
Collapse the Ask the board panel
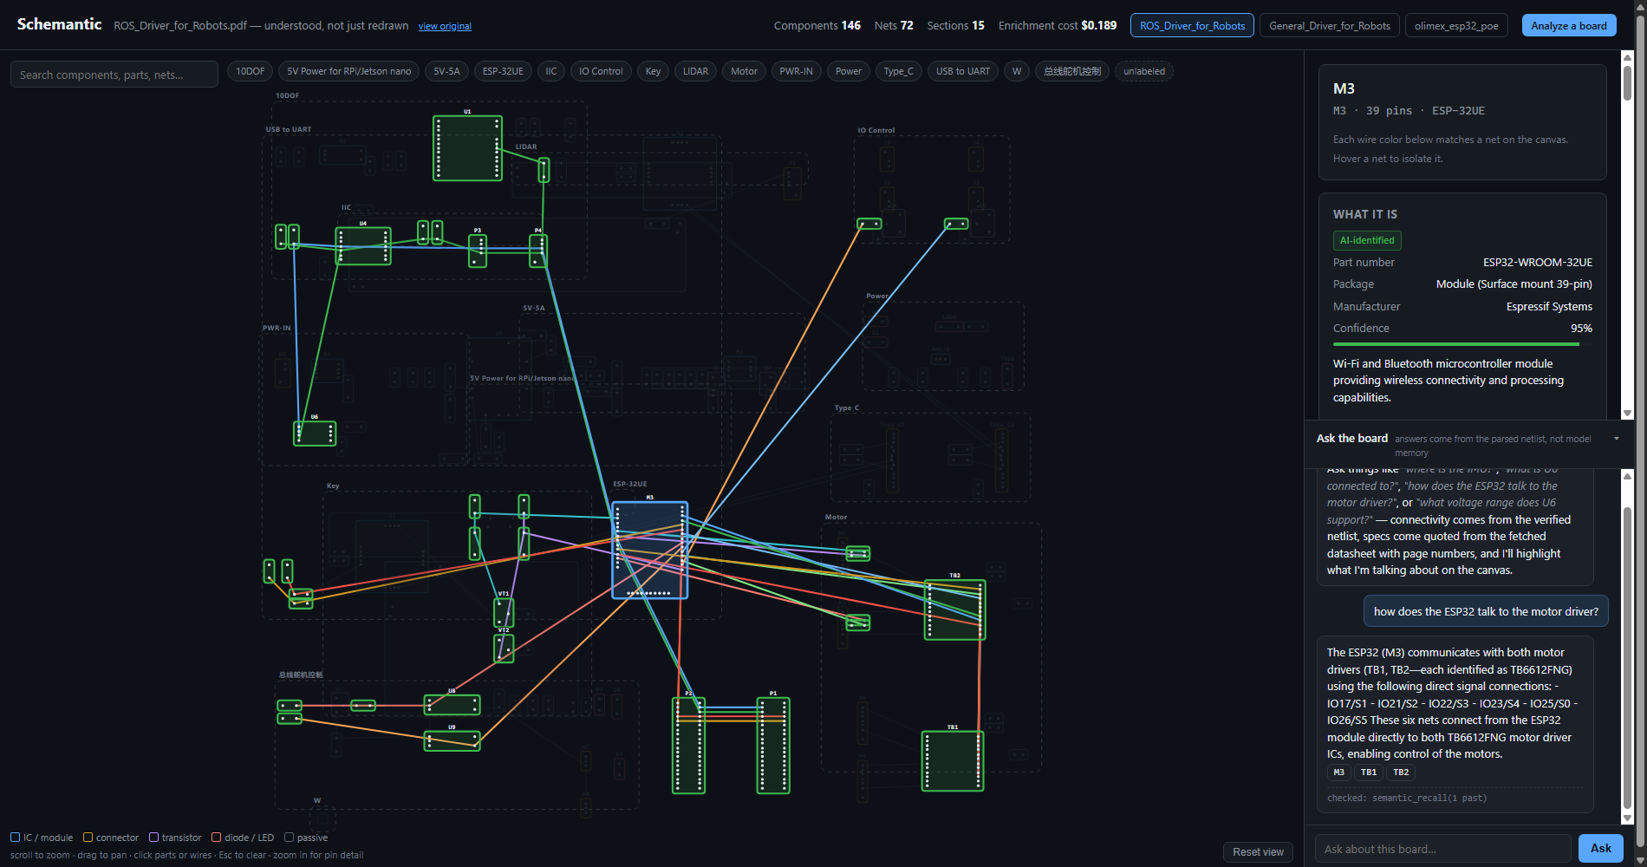point(1616,439)
